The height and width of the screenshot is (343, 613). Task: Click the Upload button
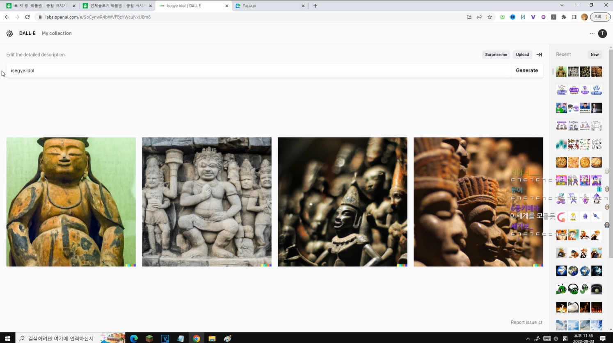point(522,55)
